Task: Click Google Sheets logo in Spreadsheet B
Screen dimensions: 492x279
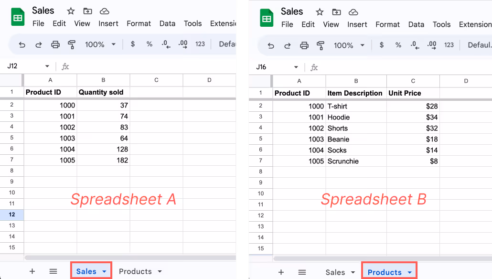Action: coord(267,18)
